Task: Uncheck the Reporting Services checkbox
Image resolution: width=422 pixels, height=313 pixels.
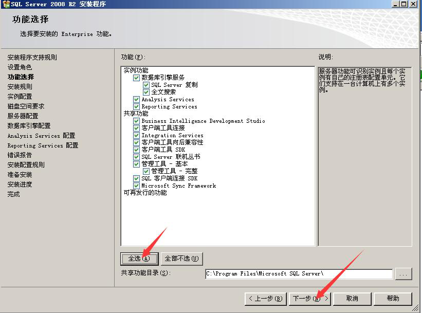Action: [136, 106]
